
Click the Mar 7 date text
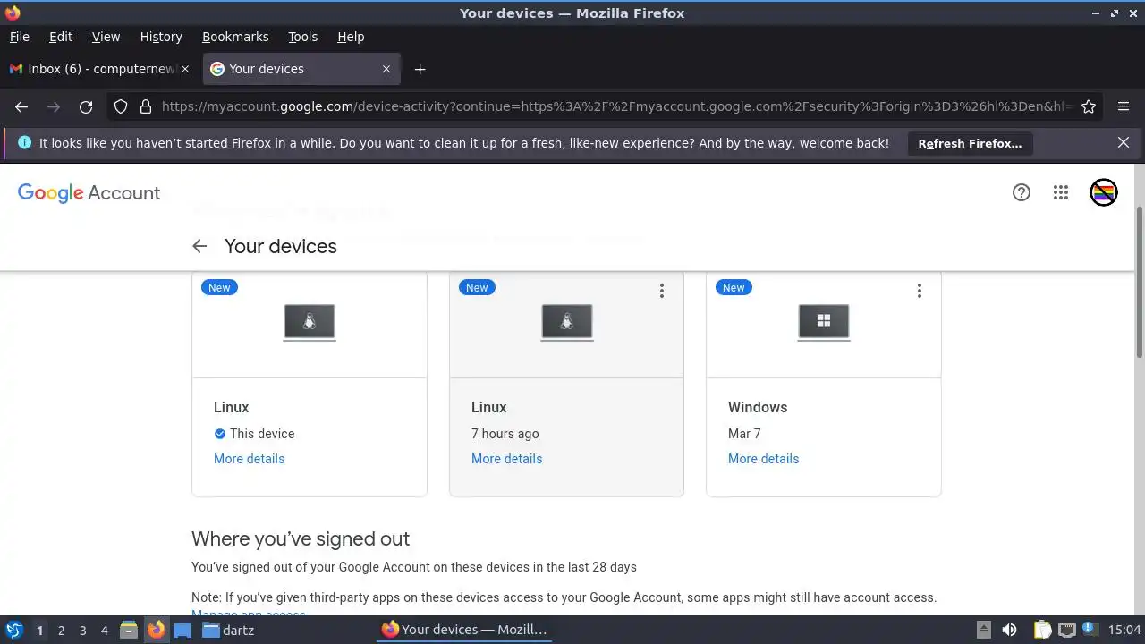(744, 434)
